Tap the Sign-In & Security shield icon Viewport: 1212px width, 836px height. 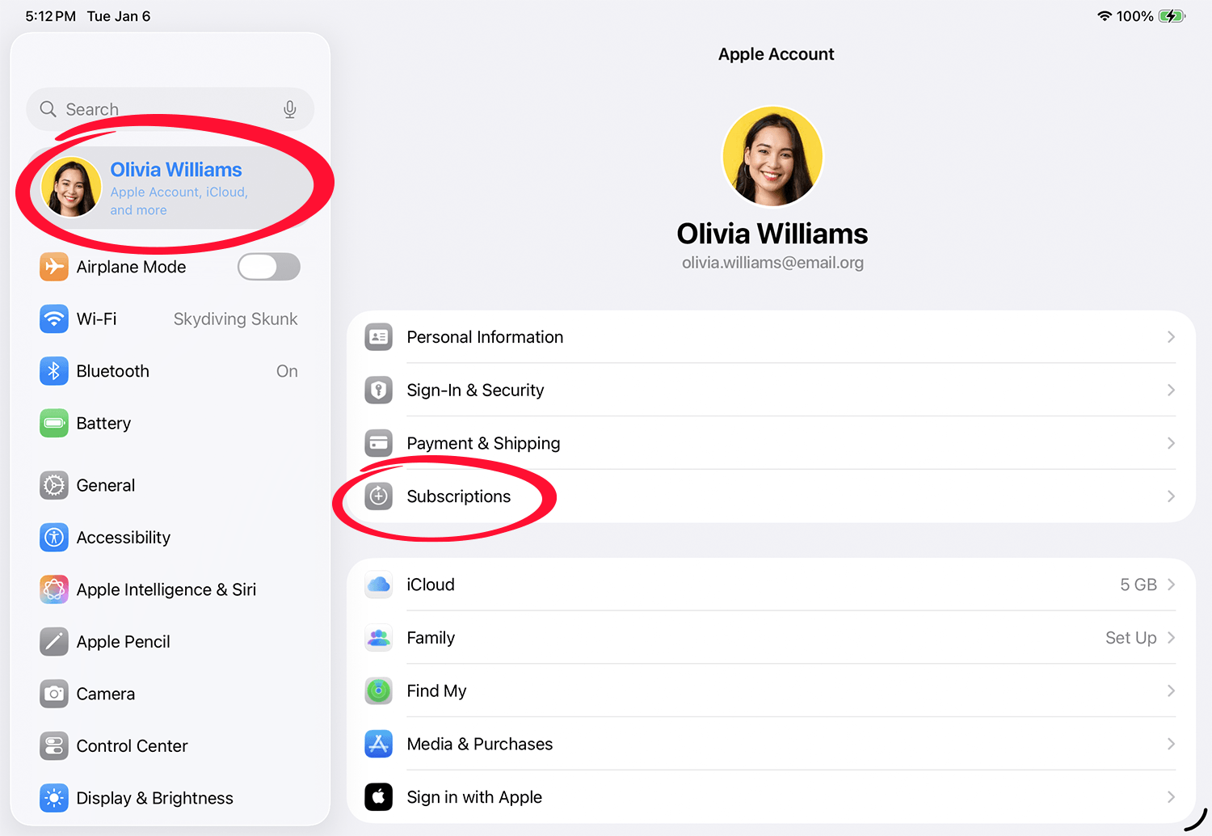tap(378, 390)
